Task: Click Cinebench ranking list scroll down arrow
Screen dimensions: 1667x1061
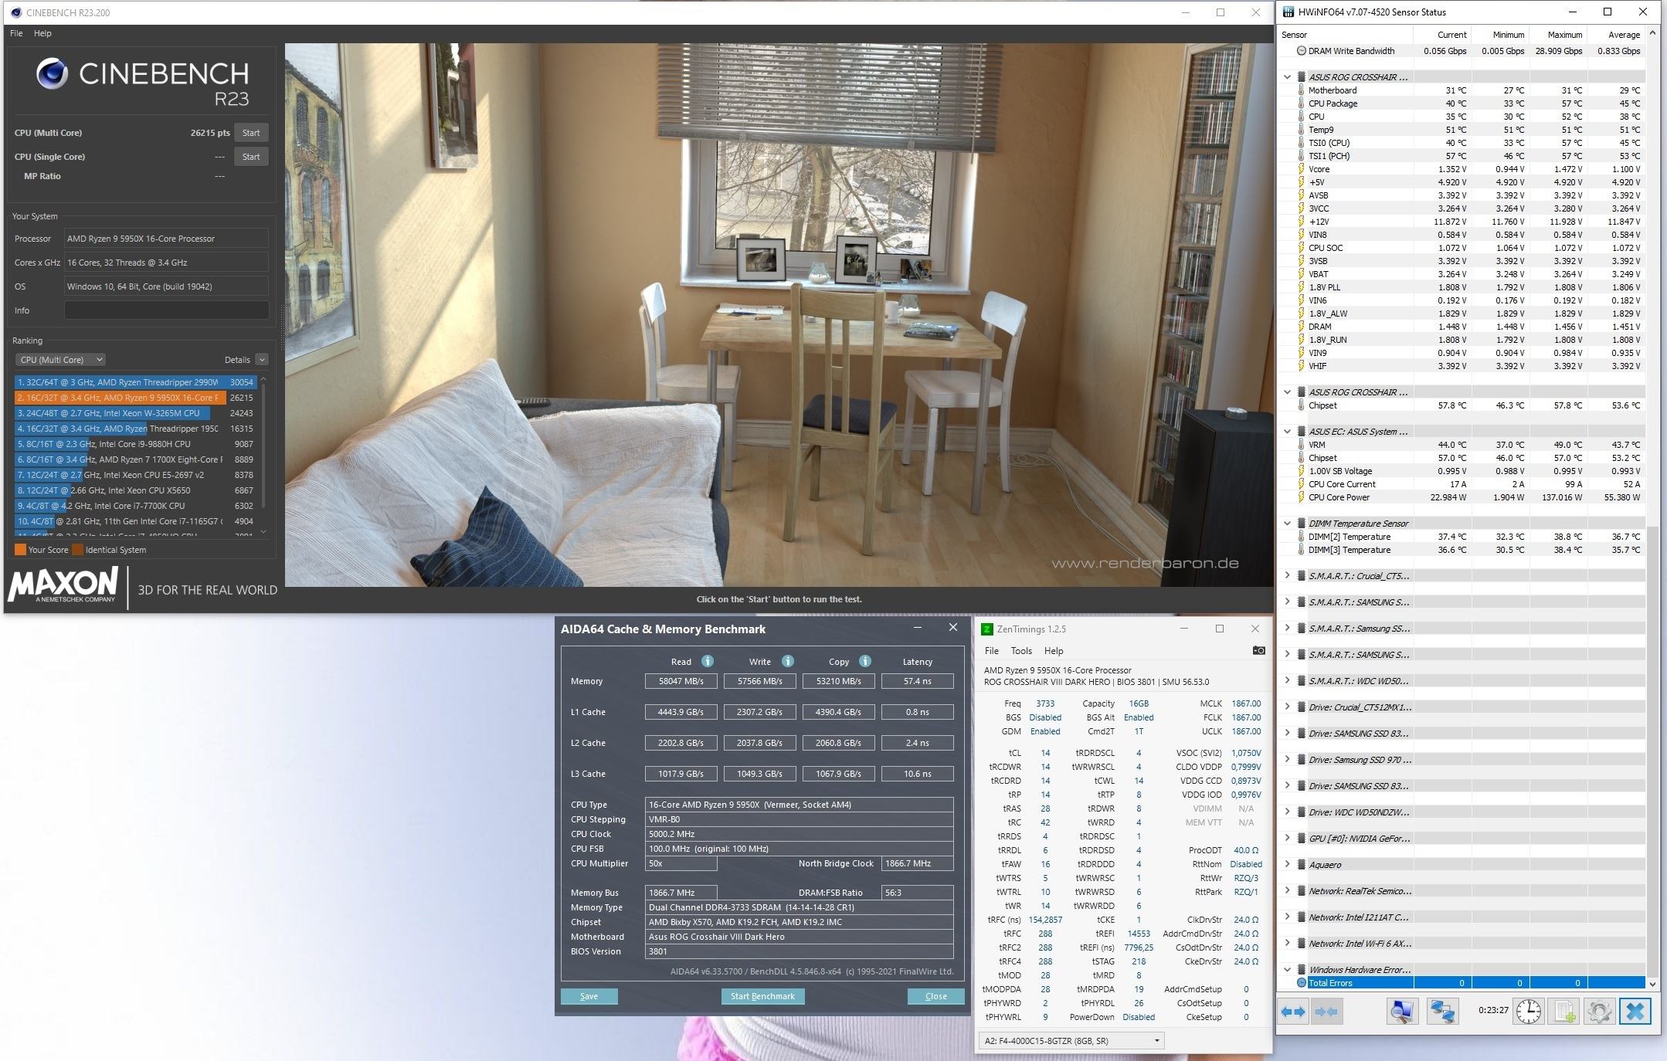Action: (263, 531)
